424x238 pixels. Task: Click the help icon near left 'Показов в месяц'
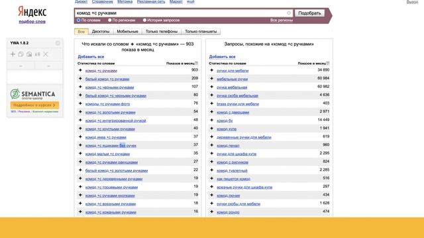196,63
